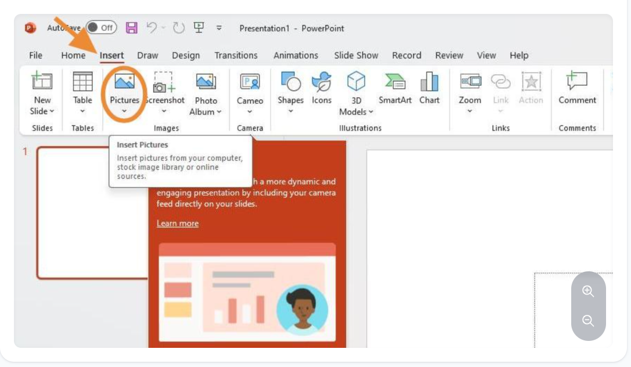The width and height of the screenshot is (631, 367).
Task: Add a Comment to the slide
Action: point(577,90)
